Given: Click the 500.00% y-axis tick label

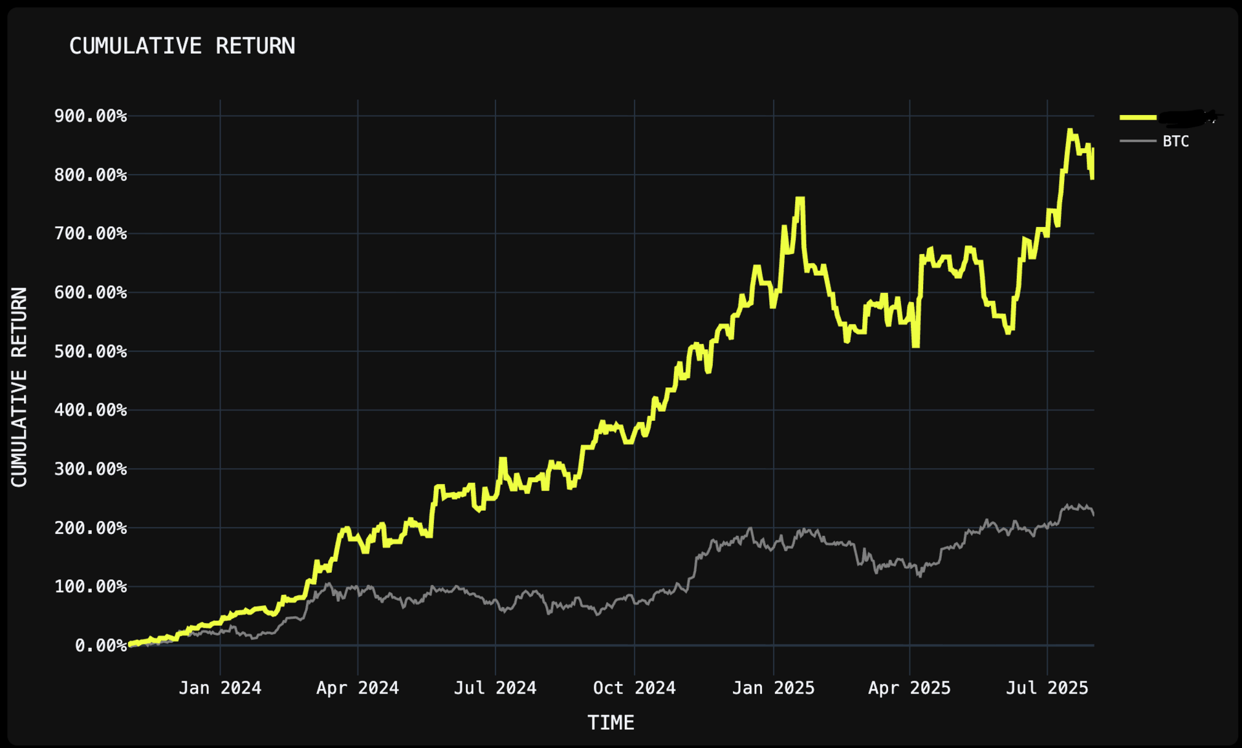Looking at the screenshot, I should point(91,351).
